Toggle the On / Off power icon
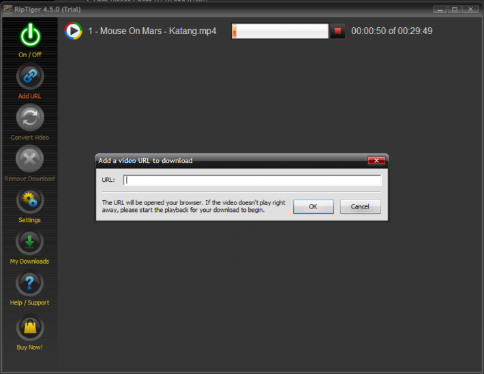The height and width of the screenshot is (374, 484). point(30,35)
